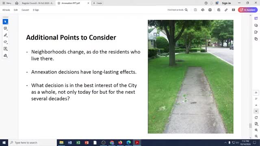This screenshot has width=260, height=146.
Task: Open the Comments panel icon
Action: click(256, 25)
